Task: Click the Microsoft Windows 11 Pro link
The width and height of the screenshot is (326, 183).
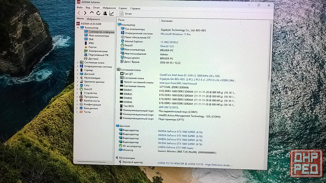Action: (x=175, y=34)
